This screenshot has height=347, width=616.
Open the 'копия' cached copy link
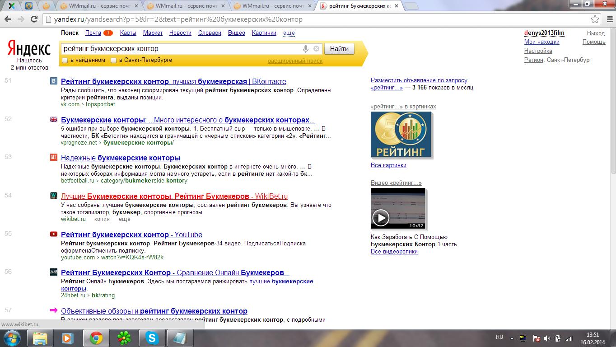coord(102,219)
